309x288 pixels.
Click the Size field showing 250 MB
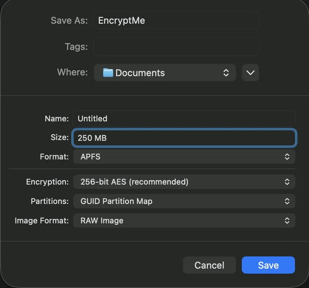[x=184, y=138]
